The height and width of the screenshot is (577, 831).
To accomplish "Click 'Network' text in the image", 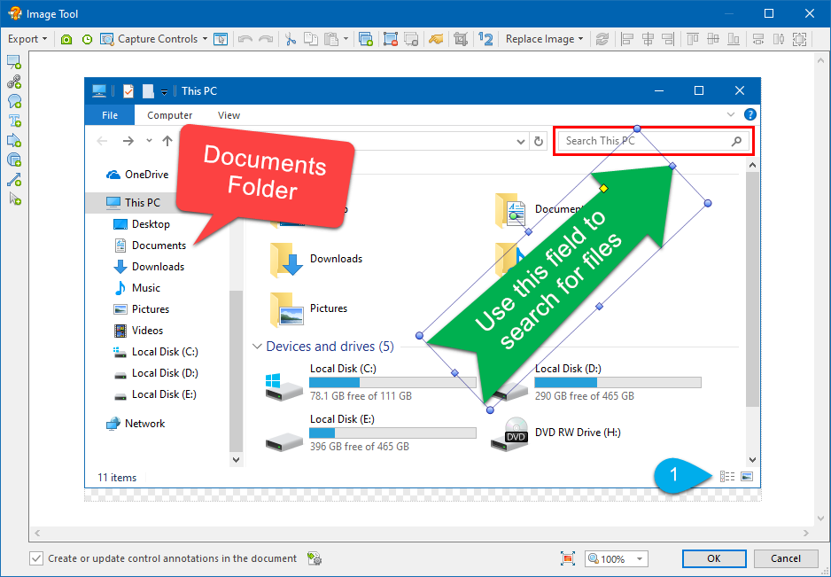I will pyautogui.click(x=144, y=423).
